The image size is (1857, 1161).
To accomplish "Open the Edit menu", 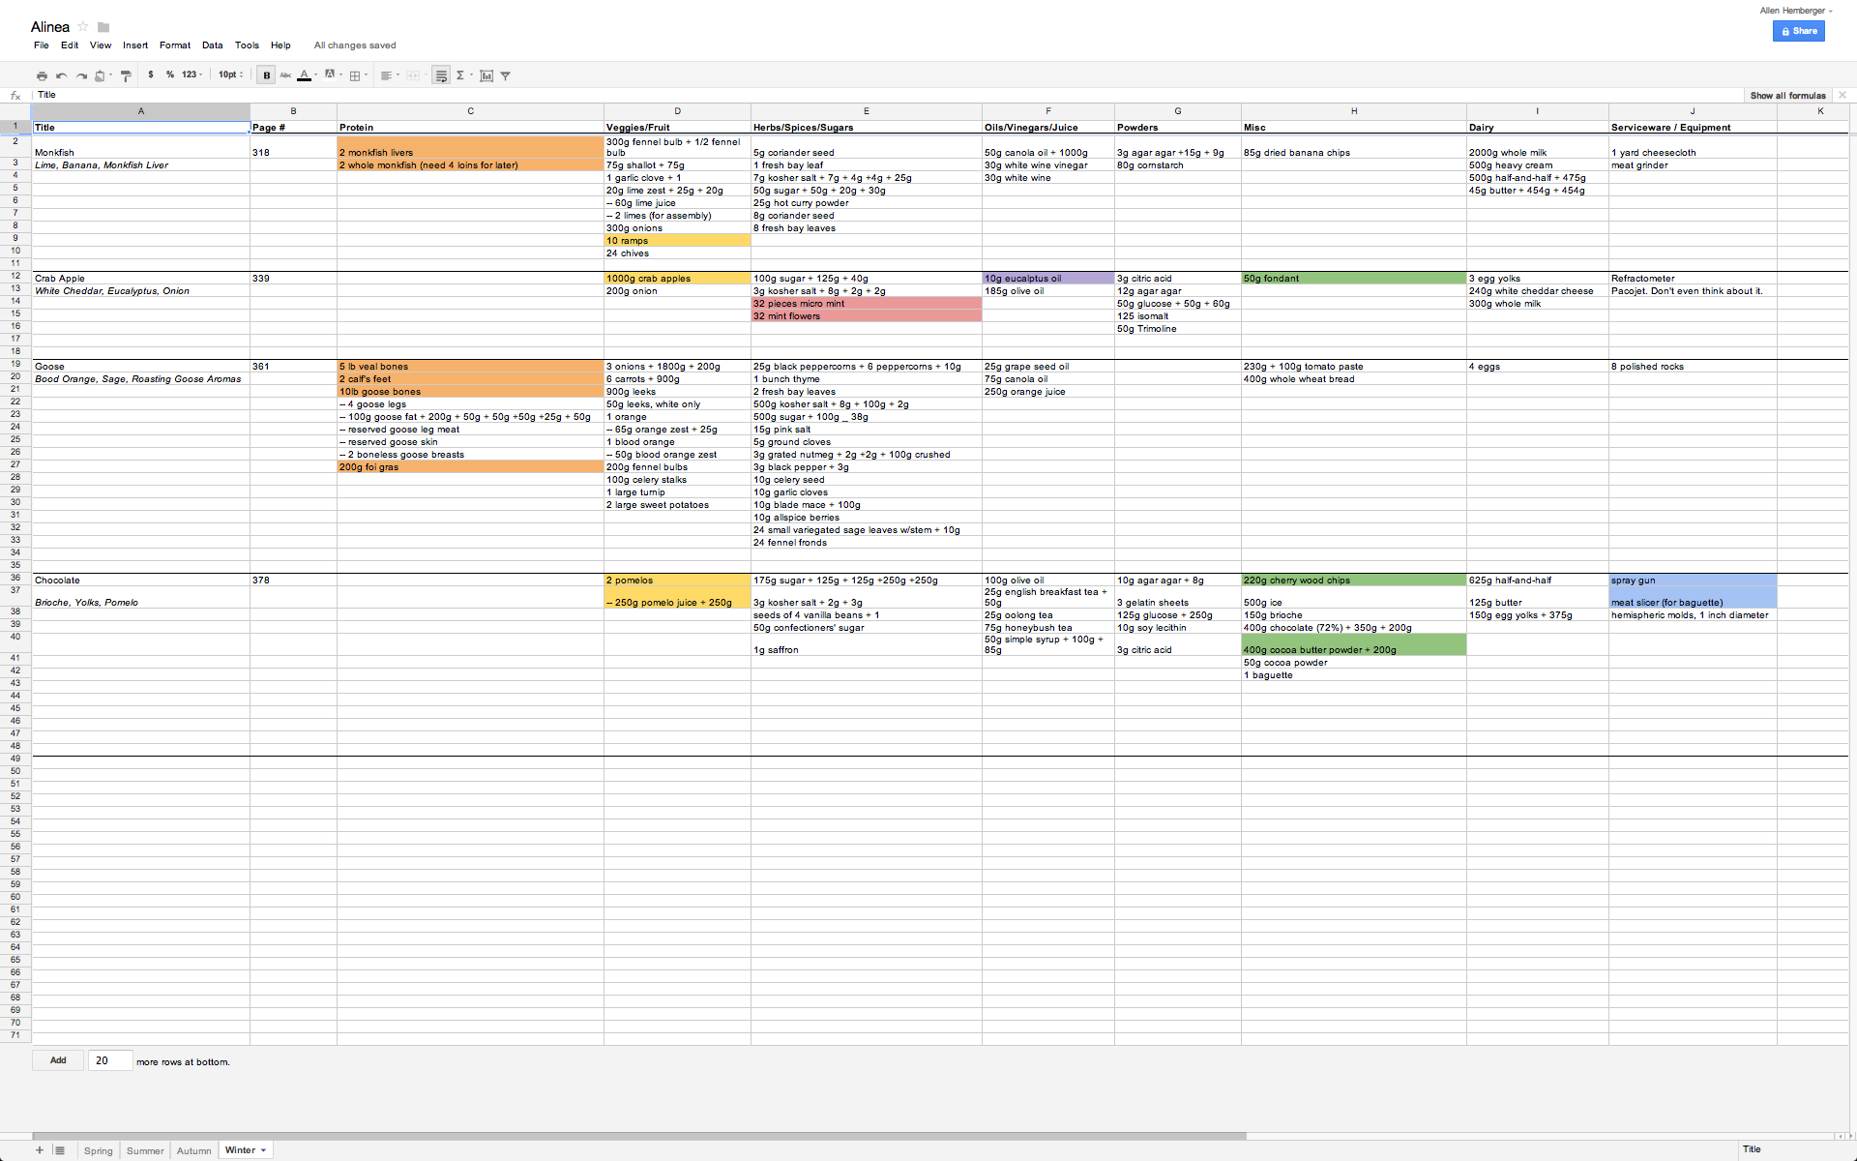I will pos(70,45).
